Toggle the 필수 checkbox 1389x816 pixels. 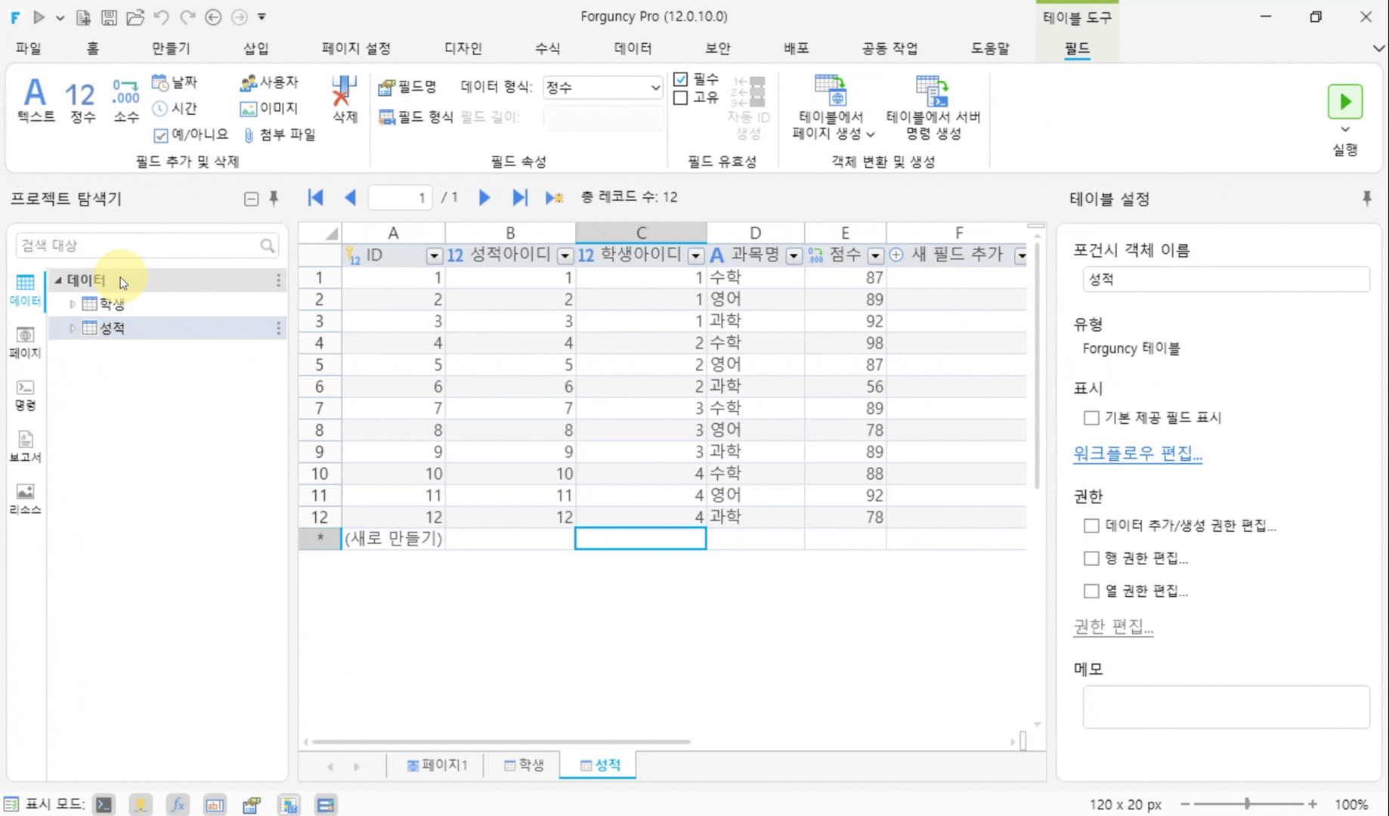(x=680, y=79)
